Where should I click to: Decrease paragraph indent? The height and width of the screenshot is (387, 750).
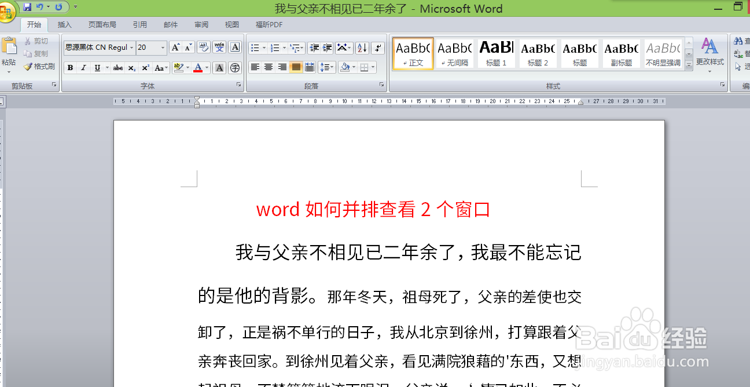pos(314,48)
